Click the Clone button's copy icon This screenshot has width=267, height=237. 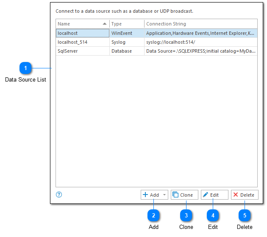tap(175, 195)
